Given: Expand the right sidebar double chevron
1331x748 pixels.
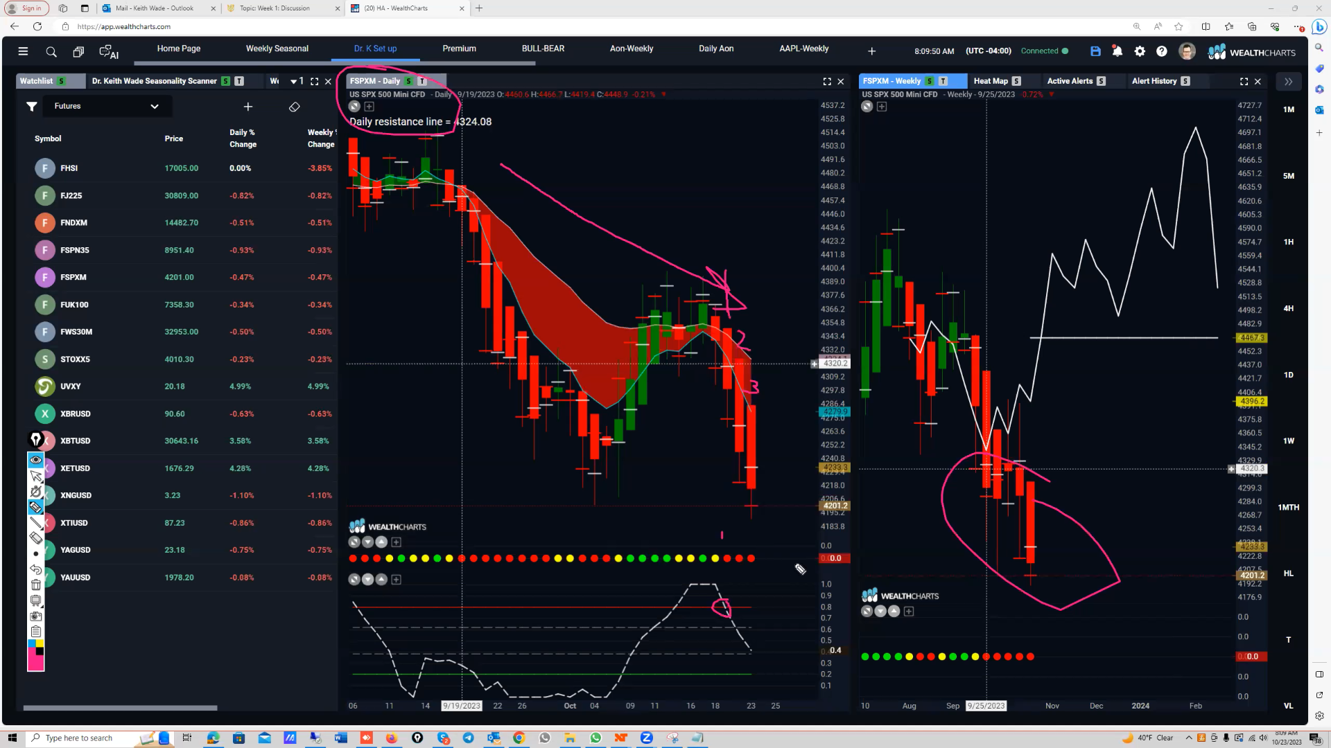Looking at the screenshot, I should coord(1288,82).
